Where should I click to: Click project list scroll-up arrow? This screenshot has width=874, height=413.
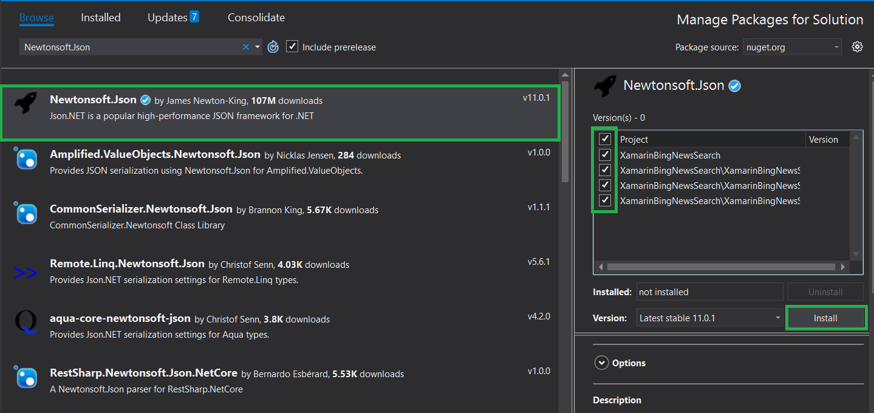(x=856, y=137)
